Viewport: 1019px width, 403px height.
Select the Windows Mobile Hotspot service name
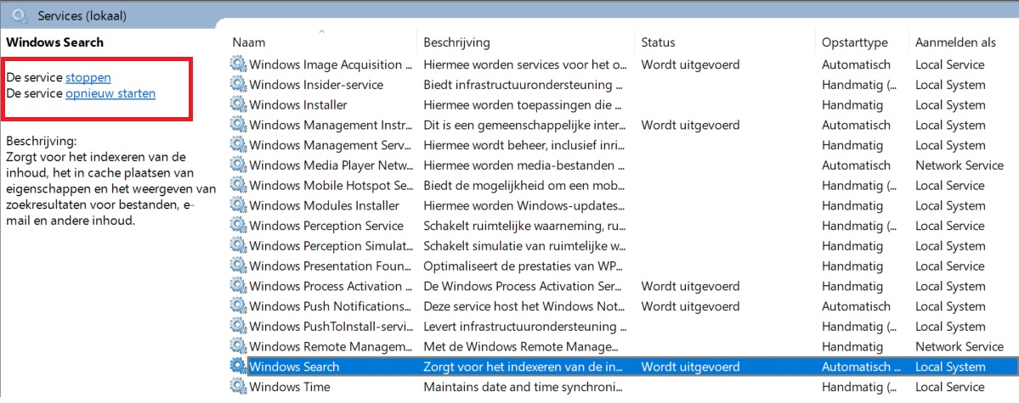331,186
